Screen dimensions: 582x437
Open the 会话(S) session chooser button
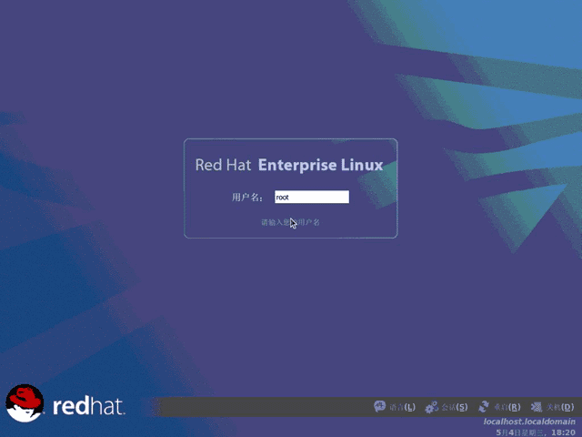tap(447, 407)
